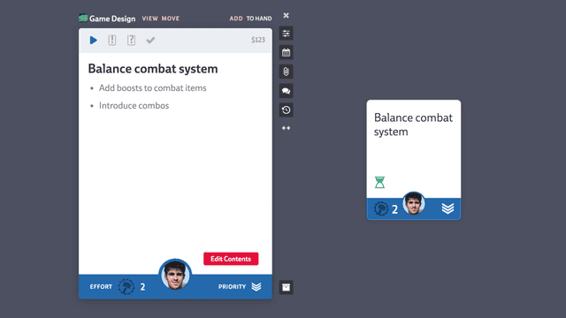Click bullet Introduce combos
566x318 pixels.
point(134,106)
